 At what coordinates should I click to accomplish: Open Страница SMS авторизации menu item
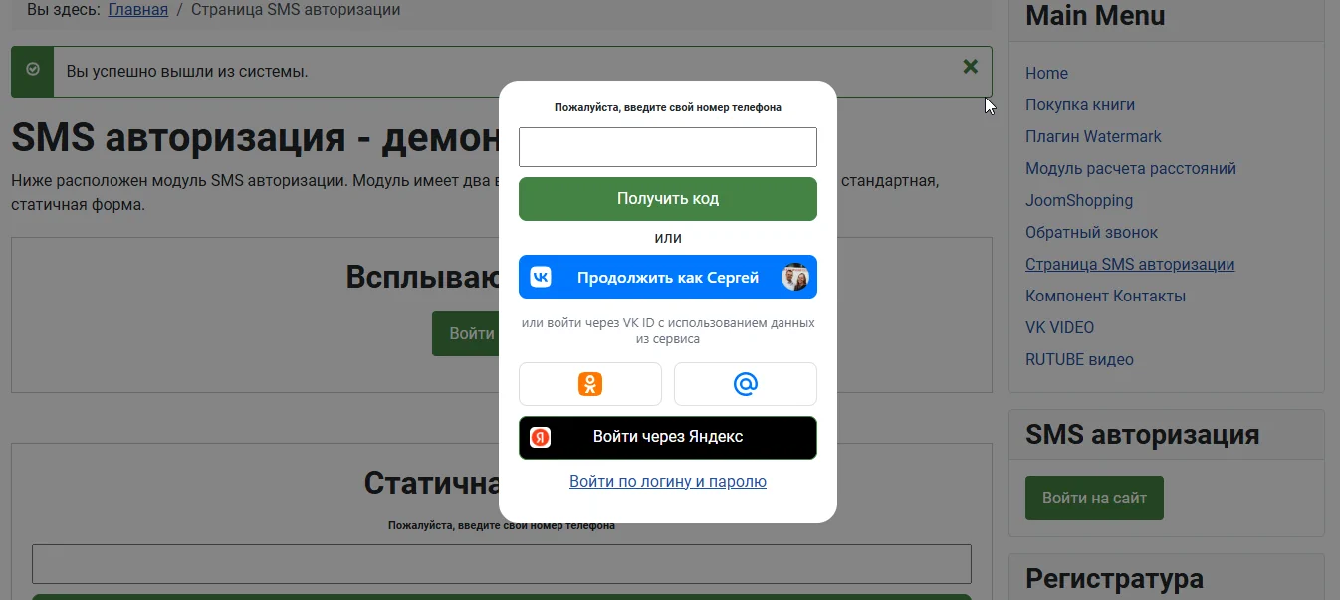coord(1130,264)
